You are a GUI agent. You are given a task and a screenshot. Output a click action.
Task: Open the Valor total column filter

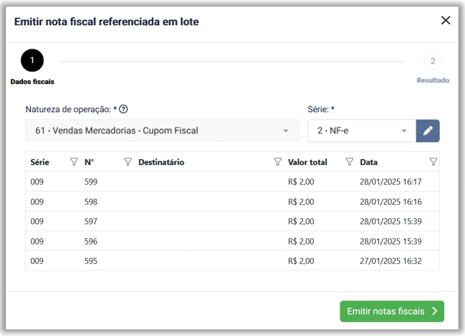click(349, 162)
